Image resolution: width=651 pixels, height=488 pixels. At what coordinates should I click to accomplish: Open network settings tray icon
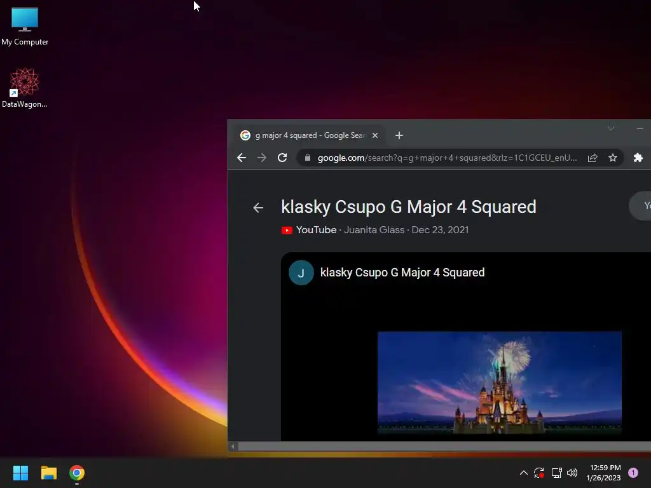[x=556, y=473]
